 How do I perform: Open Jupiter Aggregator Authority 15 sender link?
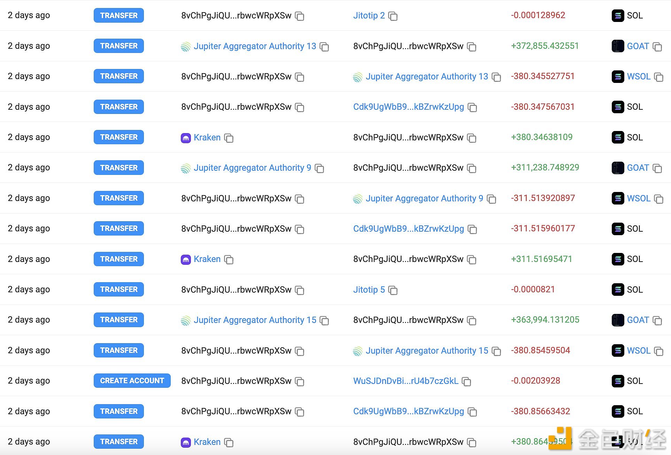click(x=255, y=320)
